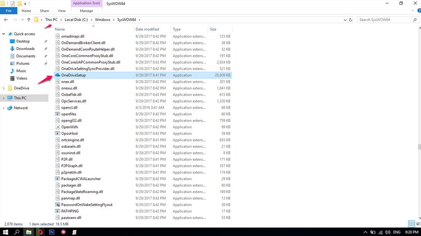Click the vertical scrollbar thumb
The height and width of the screenshot is (236, 421).
click(x=419, y=147)
